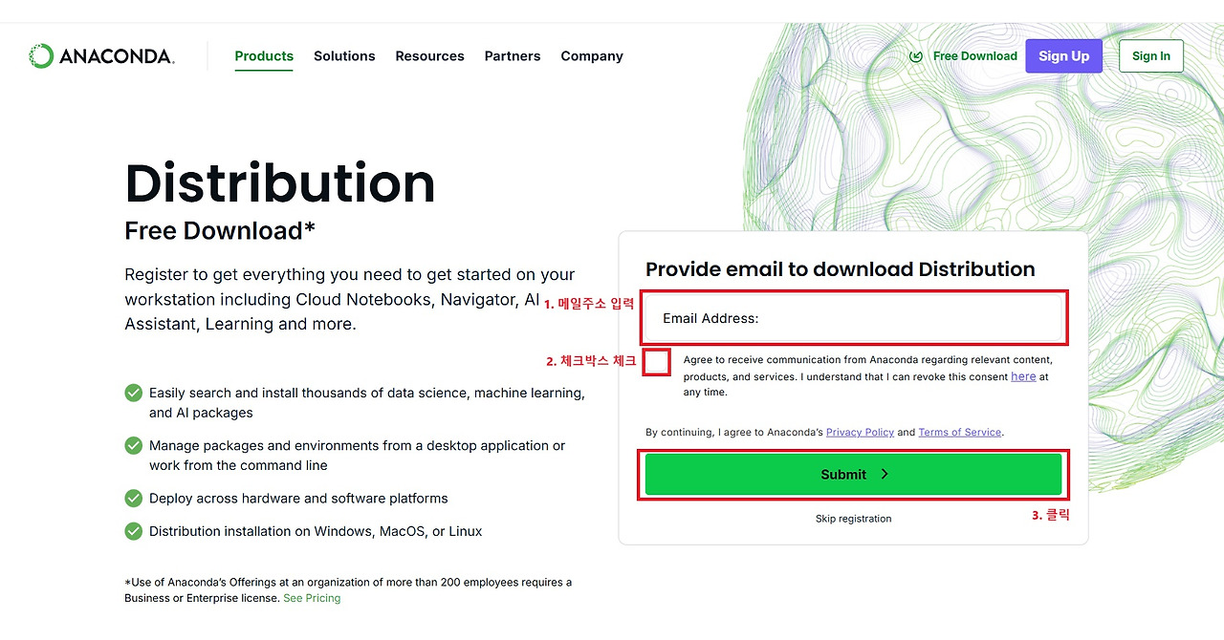This screenshot has height=640, width=1224.
Task: Click 'Deploy across hardware and software platforms' text
Action: 298,499
